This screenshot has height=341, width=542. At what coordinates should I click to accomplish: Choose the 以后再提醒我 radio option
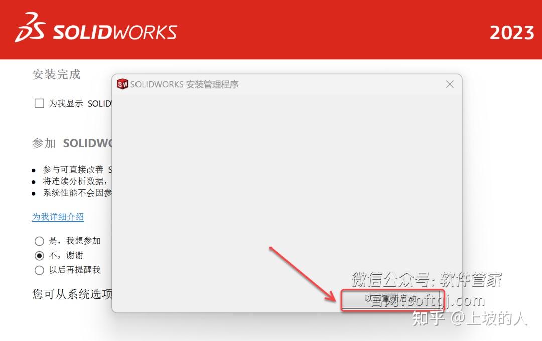[39, 270]
